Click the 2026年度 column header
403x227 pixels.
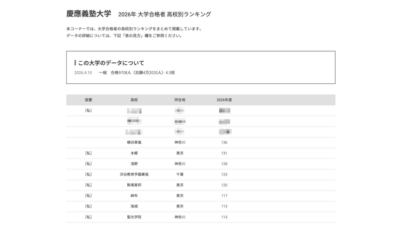224,100
